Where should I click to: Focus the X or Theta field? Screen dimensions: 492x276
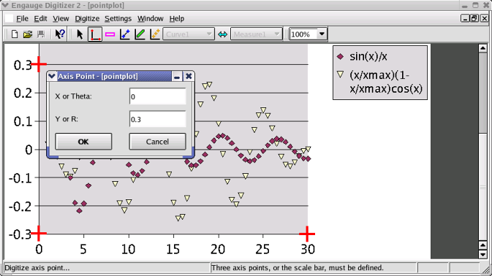[157, 96]
